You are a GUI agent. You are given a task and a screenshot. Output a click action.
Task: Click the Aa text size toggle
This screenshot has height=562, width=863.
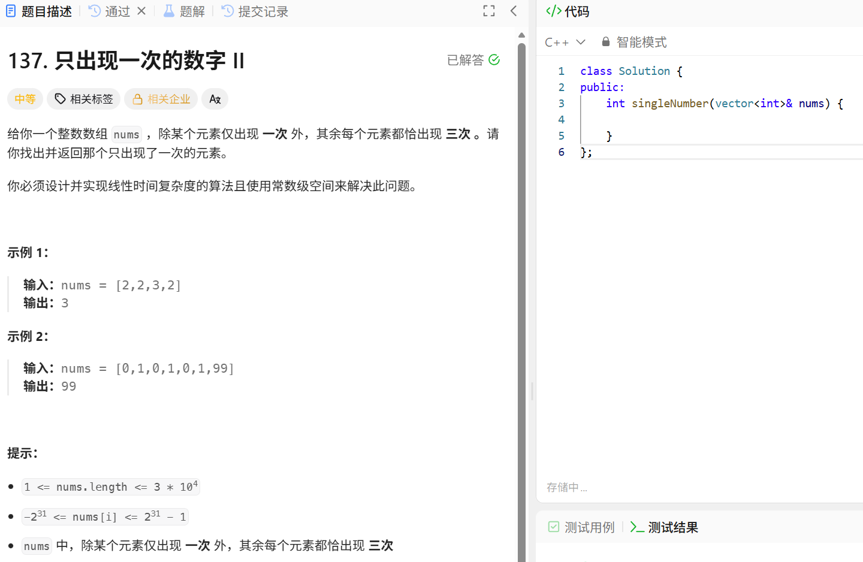click(x=215, y=99)
